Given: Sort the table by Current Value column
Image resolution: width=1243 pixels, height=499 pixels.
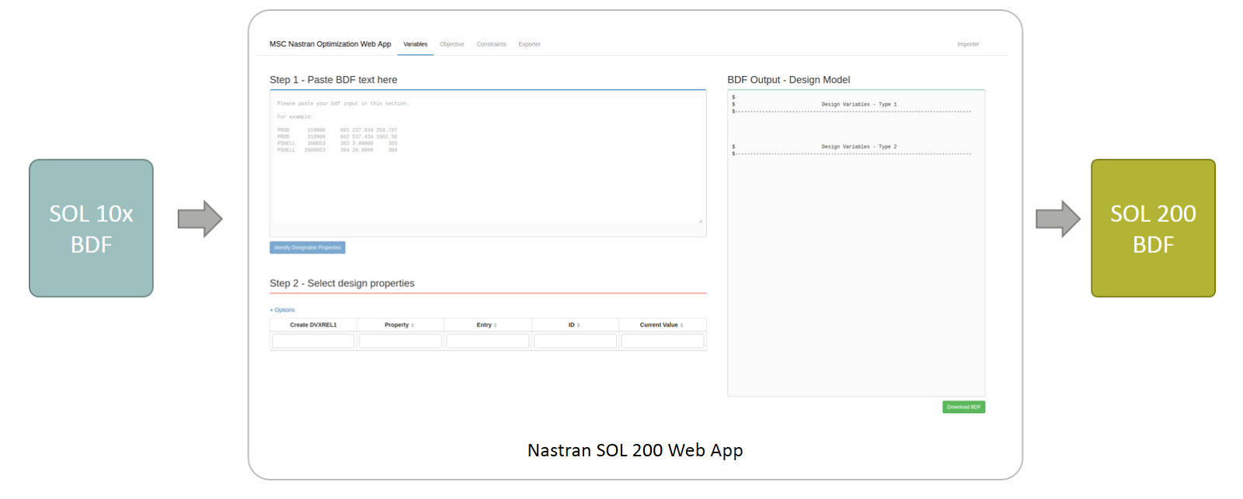Looking at the screenshot, I should click(662, 325).
